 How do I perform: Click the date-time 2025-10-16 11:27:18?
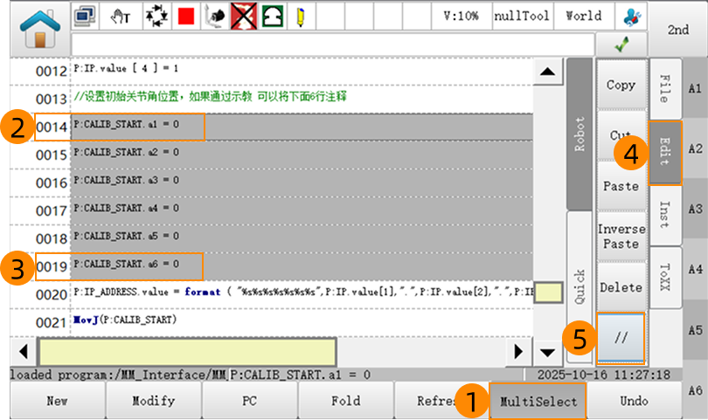(x=604, y=375)
